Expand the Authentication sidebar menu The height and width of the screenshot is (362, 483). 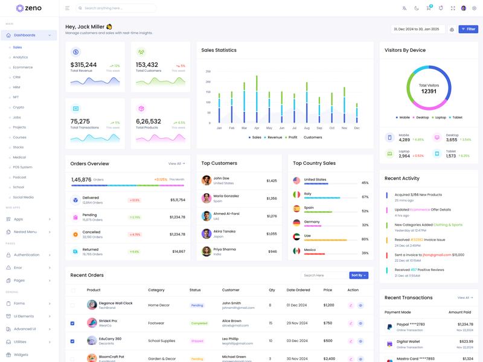click(28, 255)
